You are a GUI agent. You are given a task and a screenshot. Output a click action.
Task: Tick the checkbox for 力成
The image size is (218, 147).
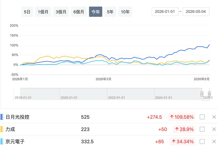pos(202,129)
